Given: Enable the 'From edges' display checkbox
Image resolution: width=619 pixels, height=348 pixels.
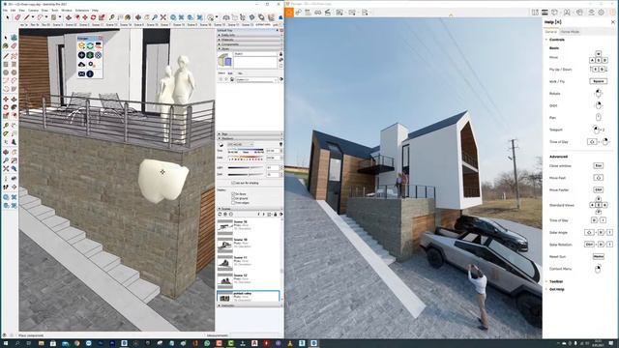Looking at the screenshot, I should (x=233, y=203).
